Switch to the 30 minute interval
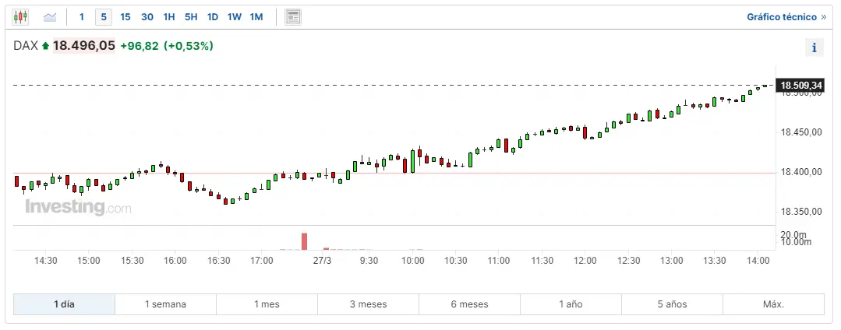 (x=147, y=16)
